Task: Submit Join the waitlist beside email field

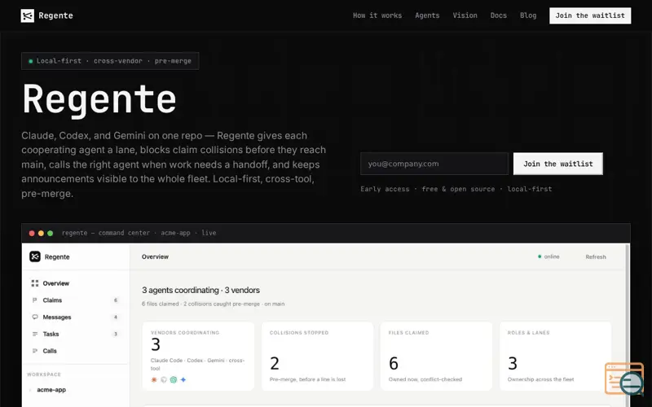Action: point(557,164)
